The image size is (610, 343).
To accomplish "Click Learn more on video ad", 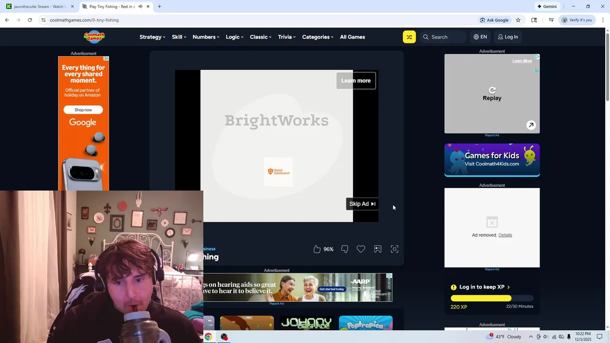I will [x=356, y=81].
